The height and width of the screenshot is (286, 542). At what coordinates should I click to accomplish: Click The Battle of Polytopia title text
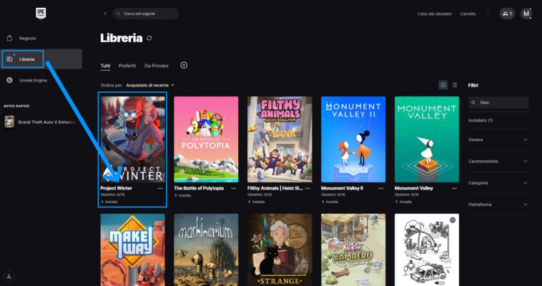click(199, 189)
